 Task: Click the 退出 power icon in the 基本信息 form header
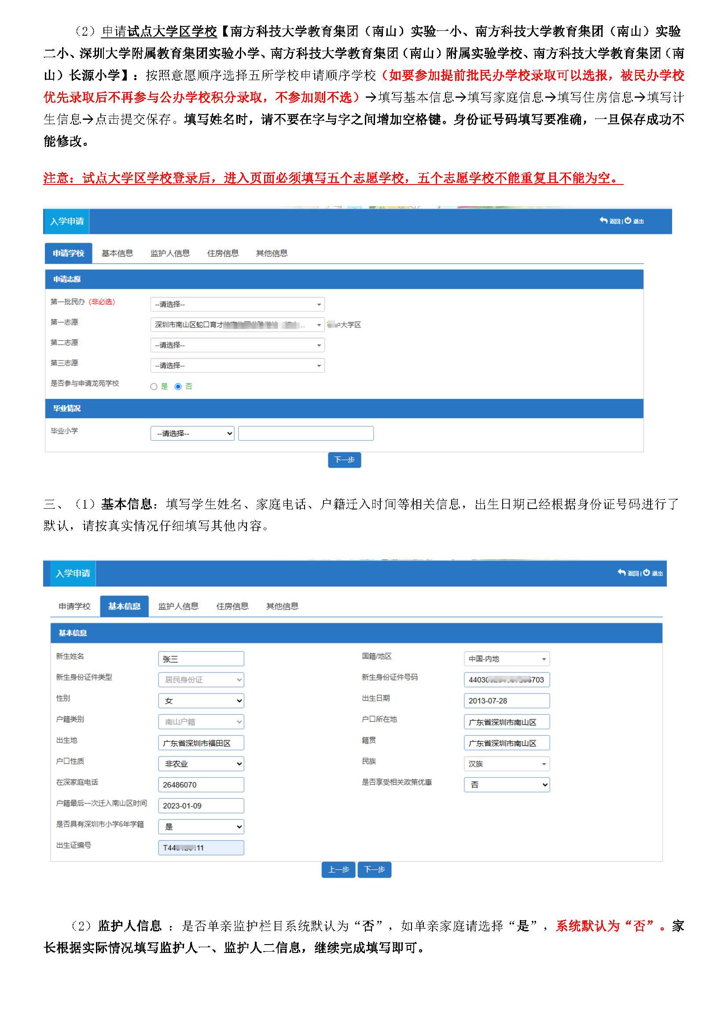point(646,572)
